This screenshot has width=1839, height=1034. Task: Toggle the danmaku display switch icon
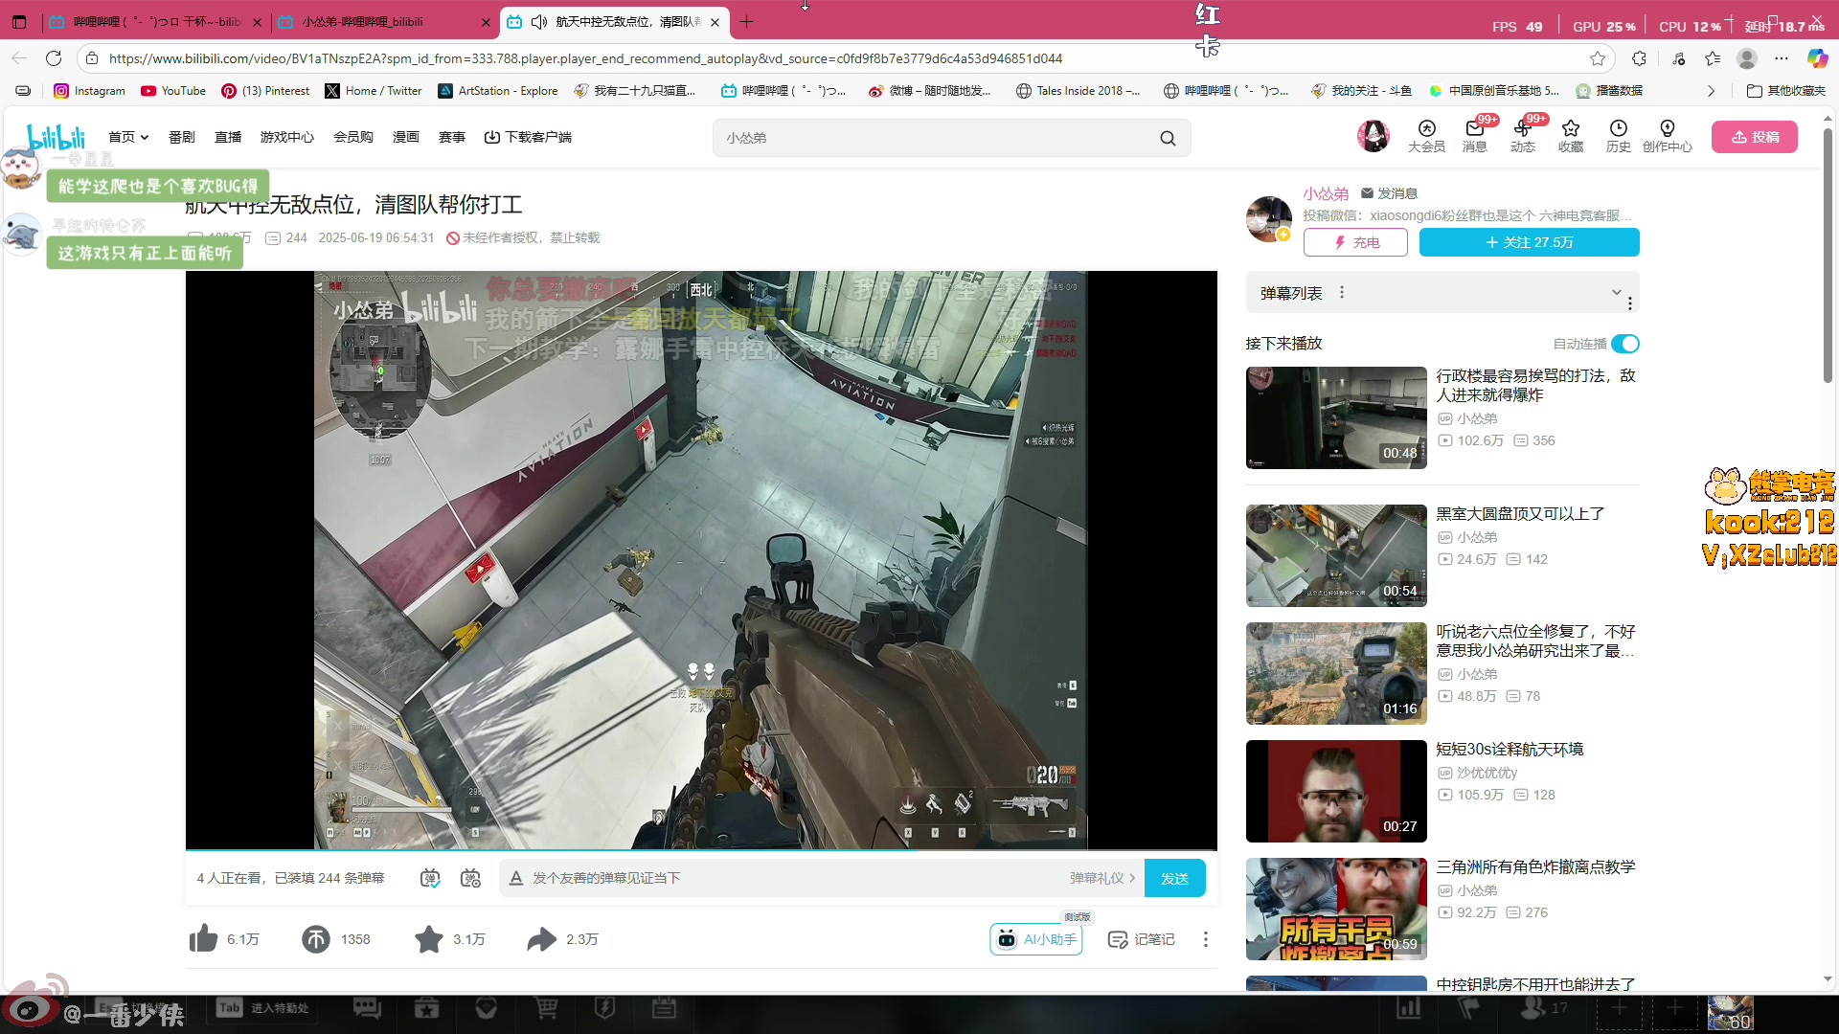430,878
